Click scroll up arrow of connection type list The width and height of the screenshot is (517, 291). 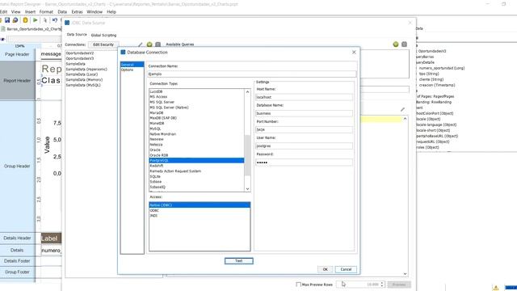point(247,91)
